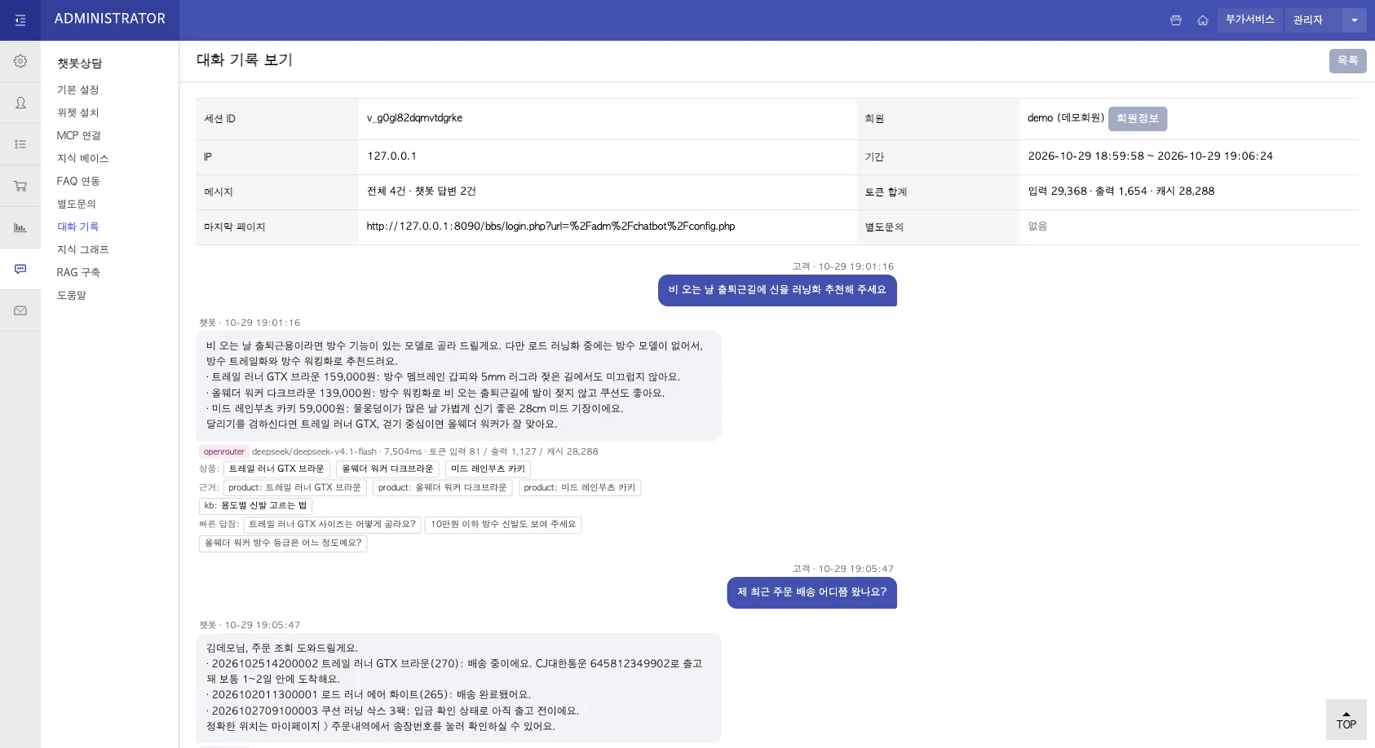Click quick reply 트레일 러너 GTX 사이즈는 어떻게 골라요?
The height and width of the screenshot is (748, 1375).
coord(332,525)
